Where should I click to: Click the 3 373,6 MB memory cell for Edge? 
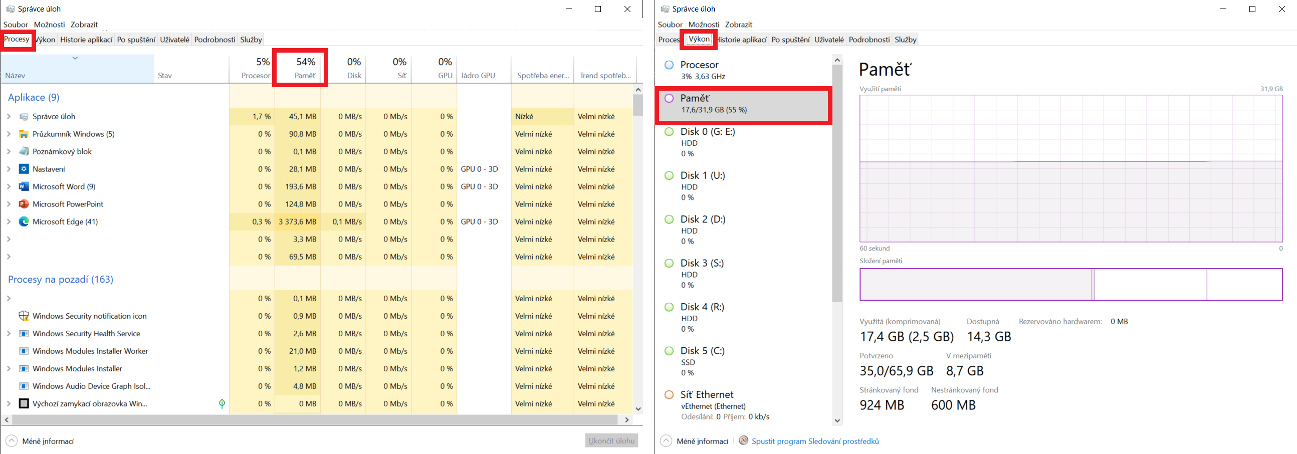(297, 221)
